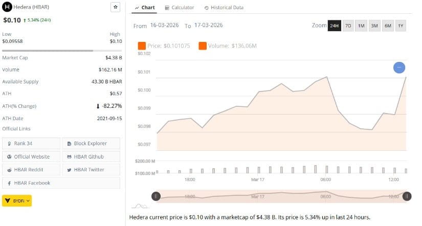
Task: Open the HBAR Twitter link
Action: click(91, 169)
